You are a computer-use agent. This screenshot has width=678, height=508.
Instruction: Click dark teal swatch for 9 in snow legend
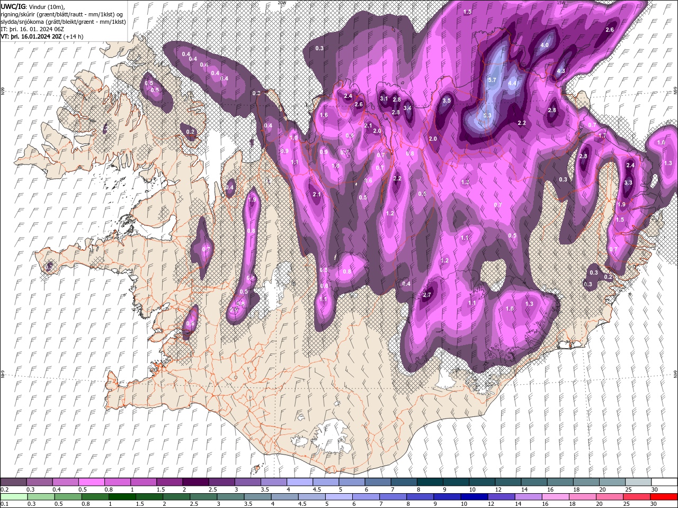click(x=456, y=482)
